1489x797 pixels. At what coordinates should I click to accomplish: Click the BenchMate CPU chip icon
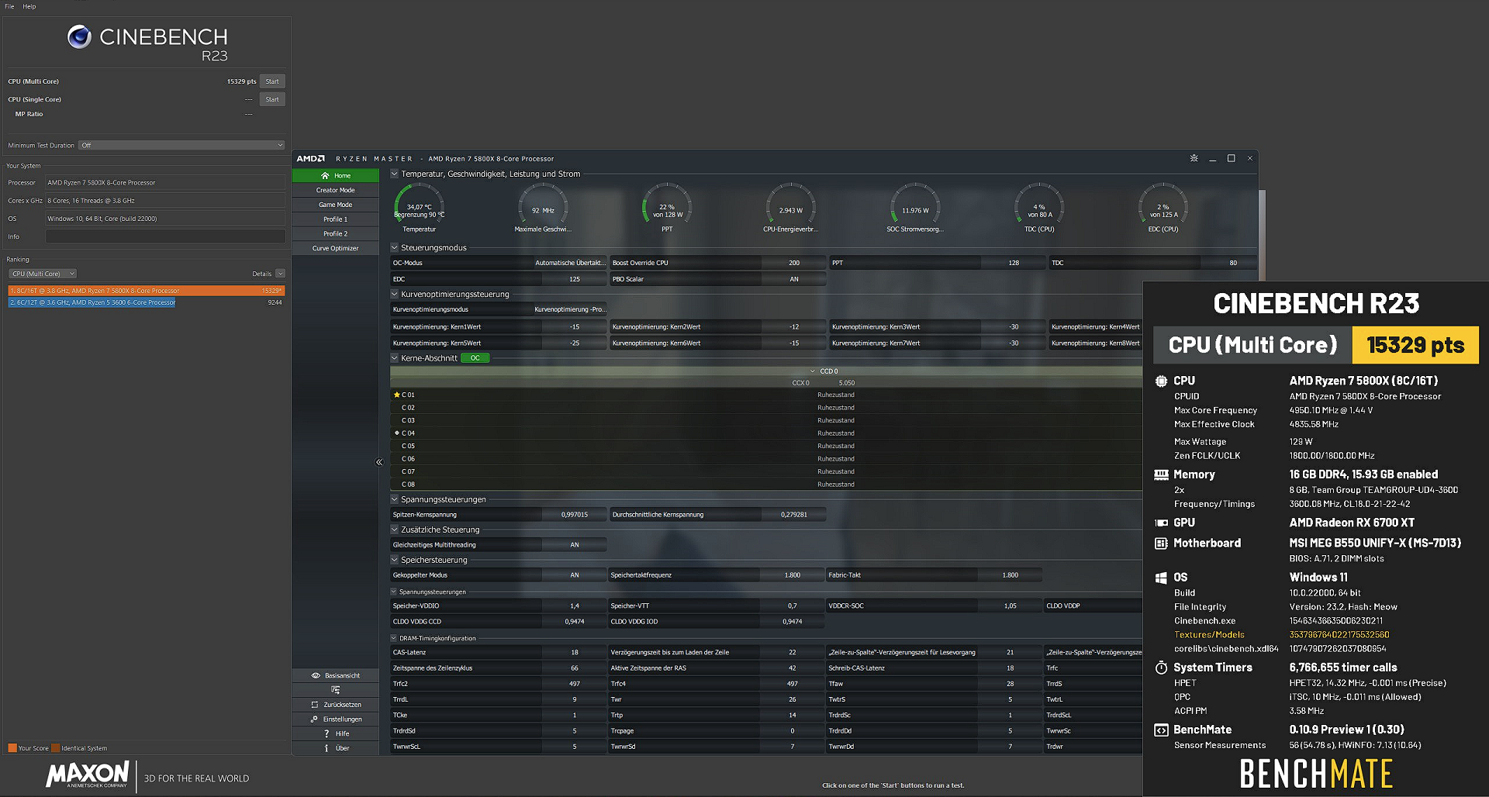click(1161, 381)
